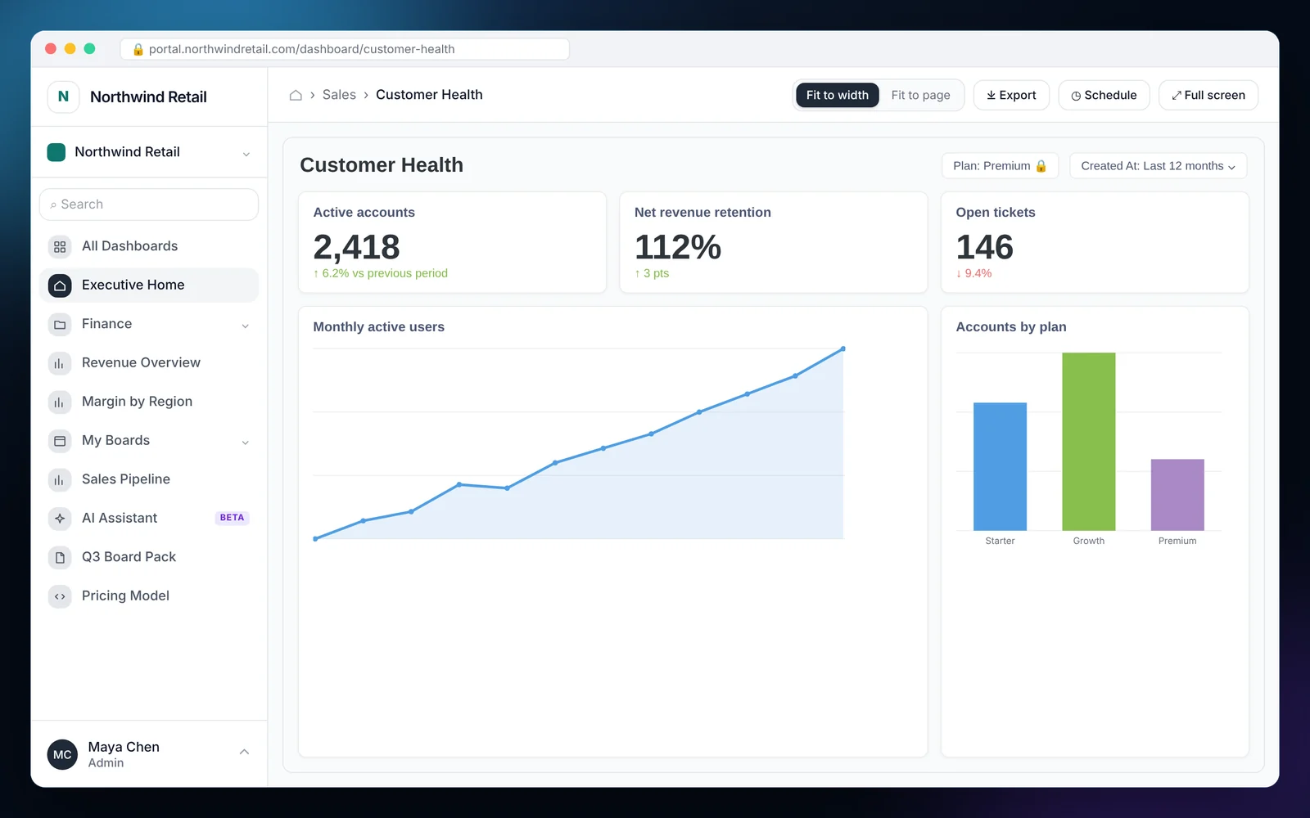Go to Revenue Overview label in sidebar
1310x818 pixels.
point(141,362)
